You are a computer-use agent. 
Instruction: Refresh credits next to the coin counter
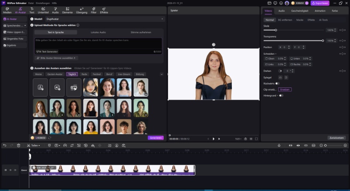(49, 138)
